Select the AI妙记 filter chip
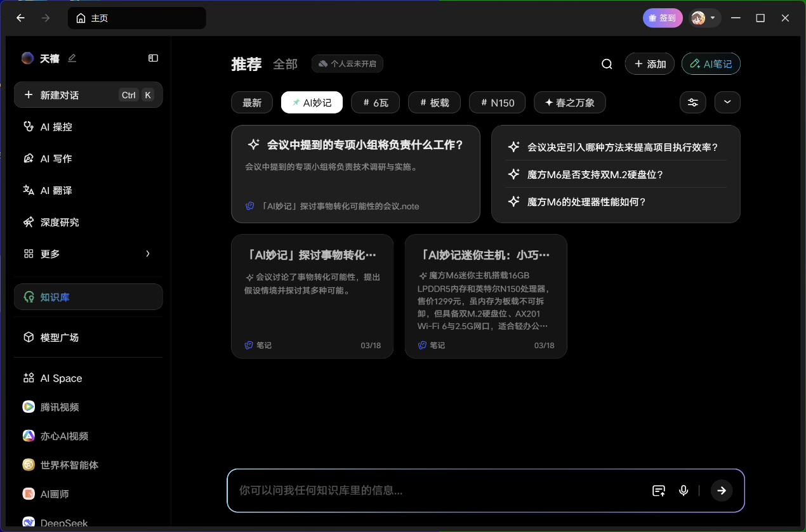 pyautogui.click(x=312, y=102)
